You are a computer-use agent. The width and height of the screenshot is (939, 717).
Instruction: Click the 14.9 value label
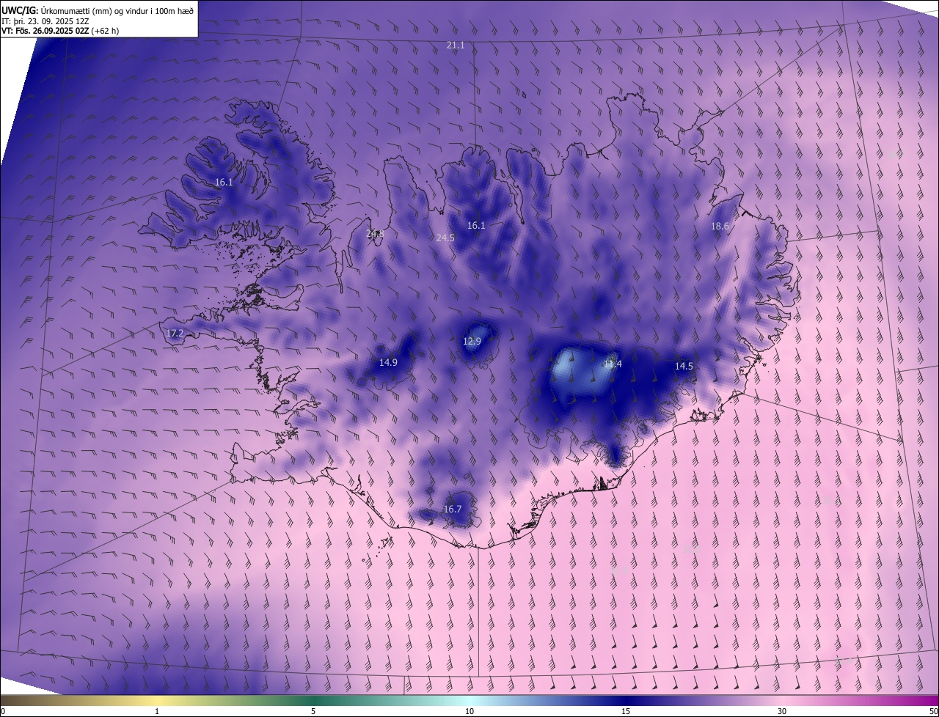[x=388, y=363]
